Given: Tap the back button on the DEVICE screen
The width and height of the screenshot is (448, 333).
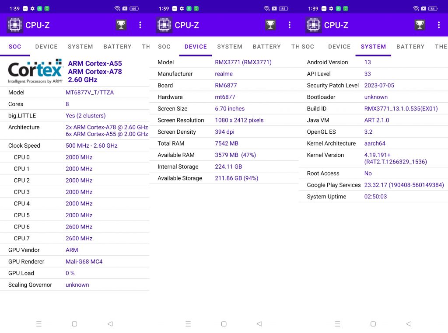Looking at the screenshot, I should [x=259, y=324].
